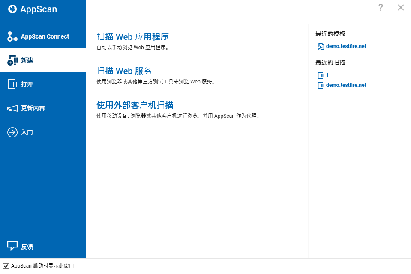
Task: Open recent scan named 1
Action: 327,75
